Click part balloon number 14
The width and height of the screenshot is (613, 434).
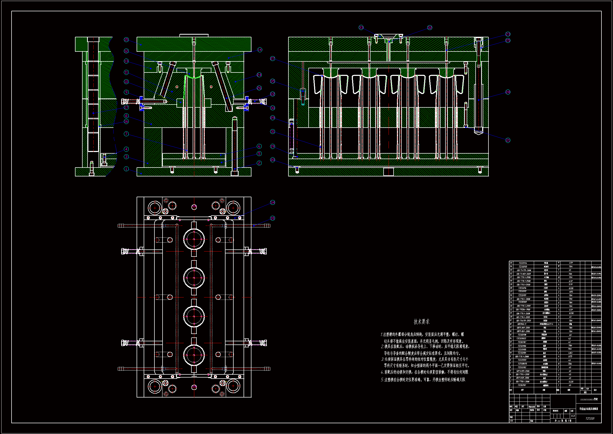(260, 50)
